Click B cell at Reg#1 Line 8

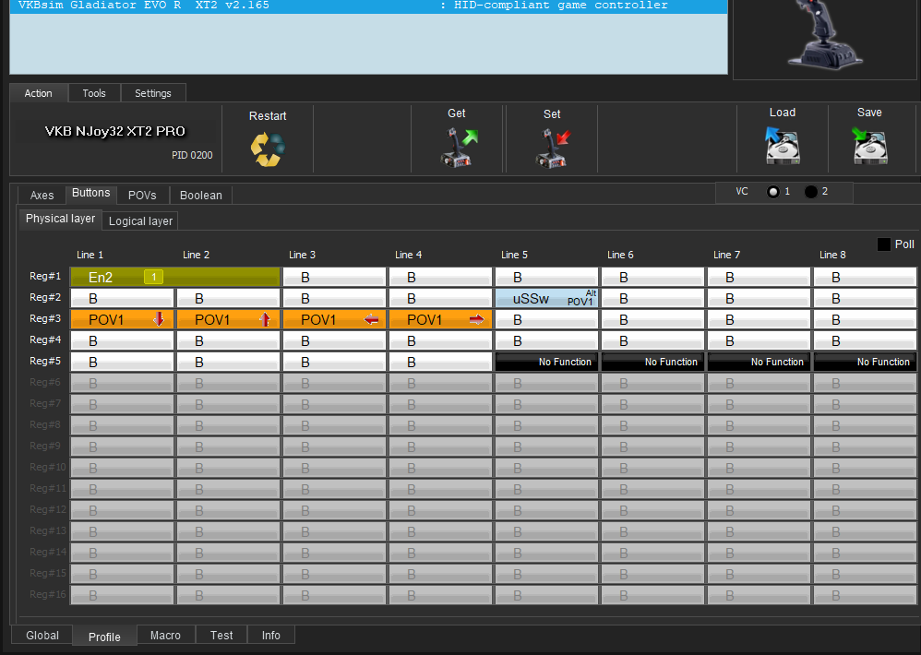click(x=866, y=277)
